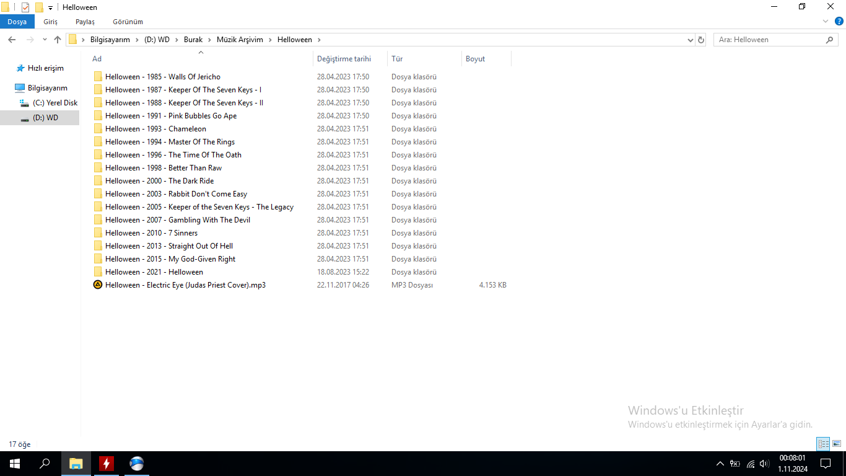846x476 pixels.
Task: Select (D:) WD drive in sidebar
Action: click(45, 118)
